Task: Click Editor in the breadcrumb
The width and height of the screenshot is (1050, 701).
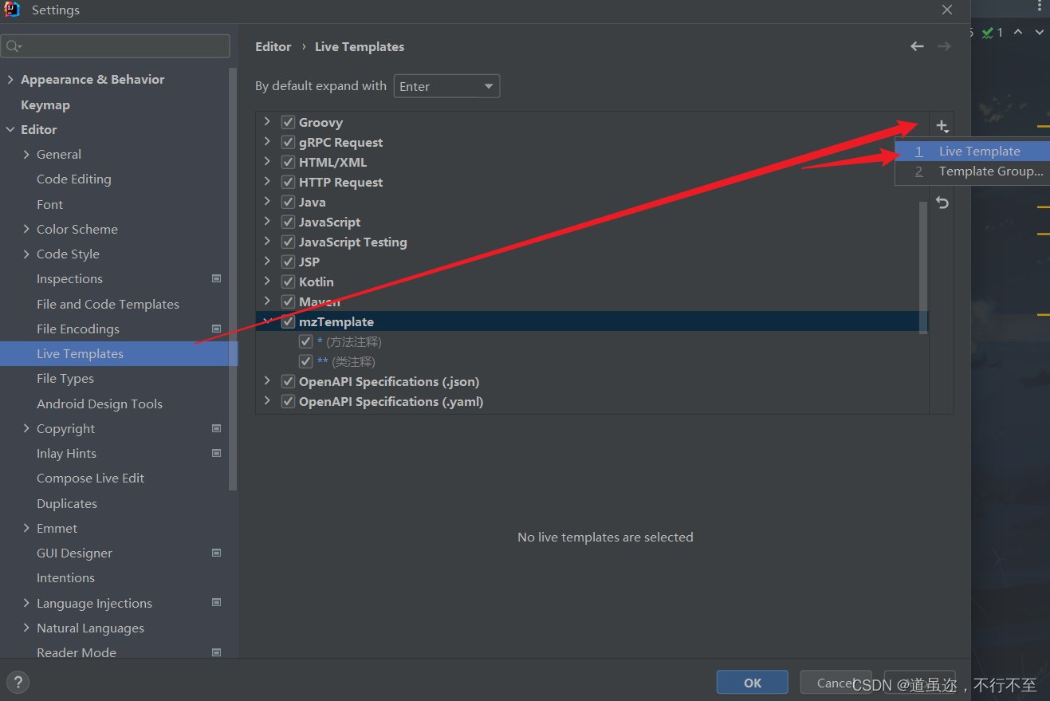Action: tap(273, 46)
